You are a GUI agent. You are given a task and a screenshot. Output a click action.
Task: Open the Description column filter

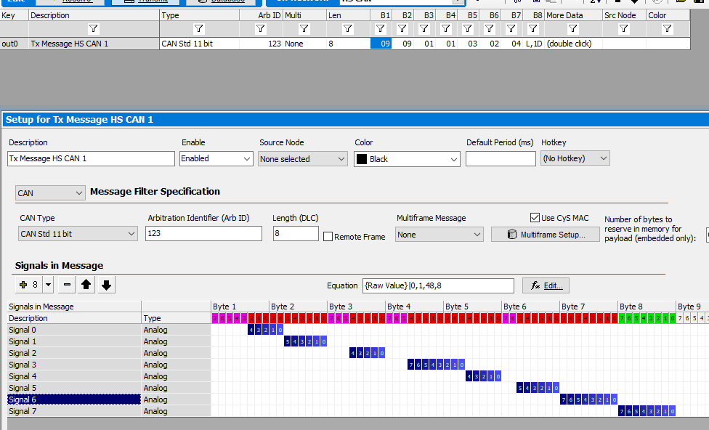click(94, 29)
